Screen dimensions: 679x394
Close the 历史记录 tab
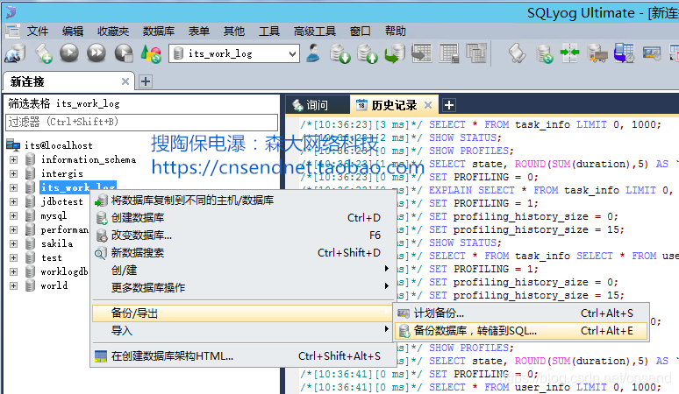(x=428, y=105)
